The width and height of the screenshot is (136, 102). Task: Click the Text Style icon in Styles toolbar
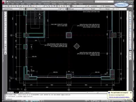coord(73,6)
